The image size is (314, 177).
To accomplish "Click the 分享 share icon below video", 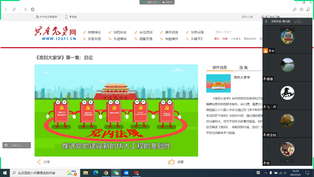I will (39, 162).
